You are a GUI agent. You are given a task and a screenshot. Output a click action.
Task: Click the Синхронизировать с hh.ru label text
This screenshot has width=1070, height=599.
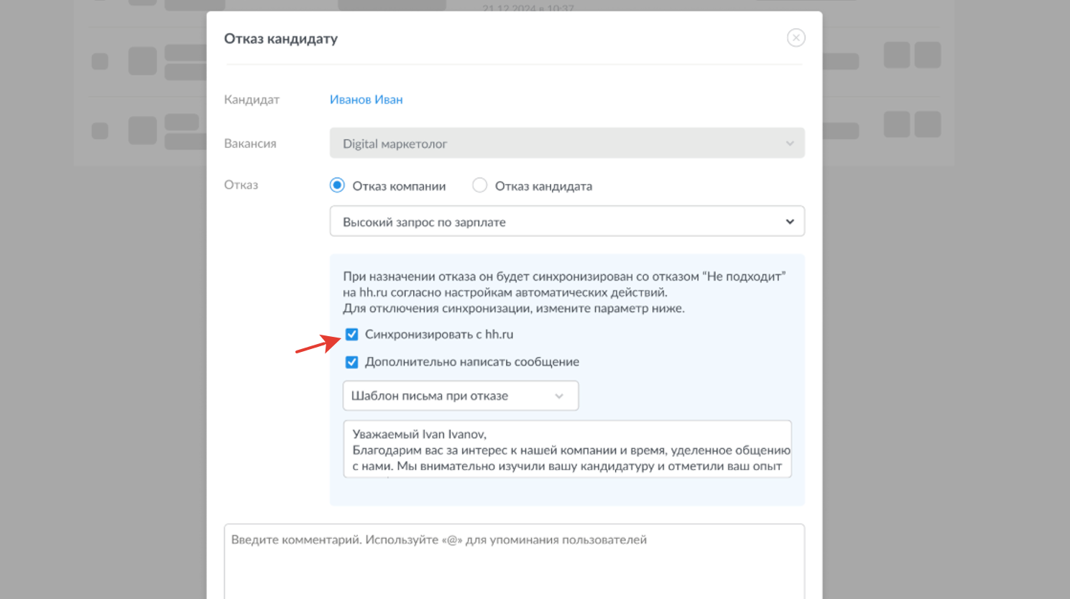[439, 335]
